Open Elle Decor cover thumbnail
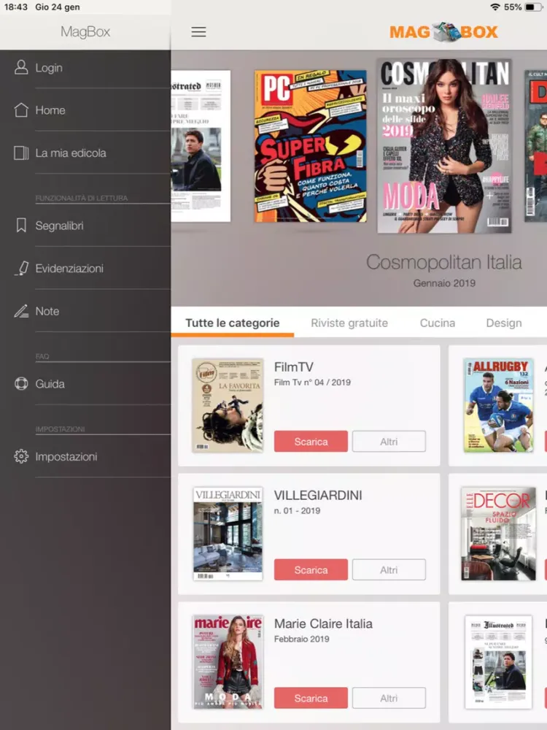Viewport: 547px width, 730px height. pos(498,534)
